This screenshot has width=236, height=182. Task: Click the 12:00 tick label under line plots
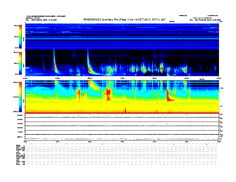[122, 142]
